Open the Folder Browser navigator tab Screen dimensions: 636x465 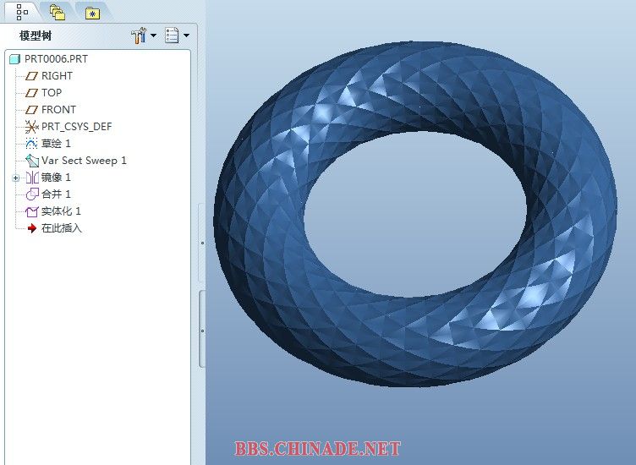tap(58, 13)
